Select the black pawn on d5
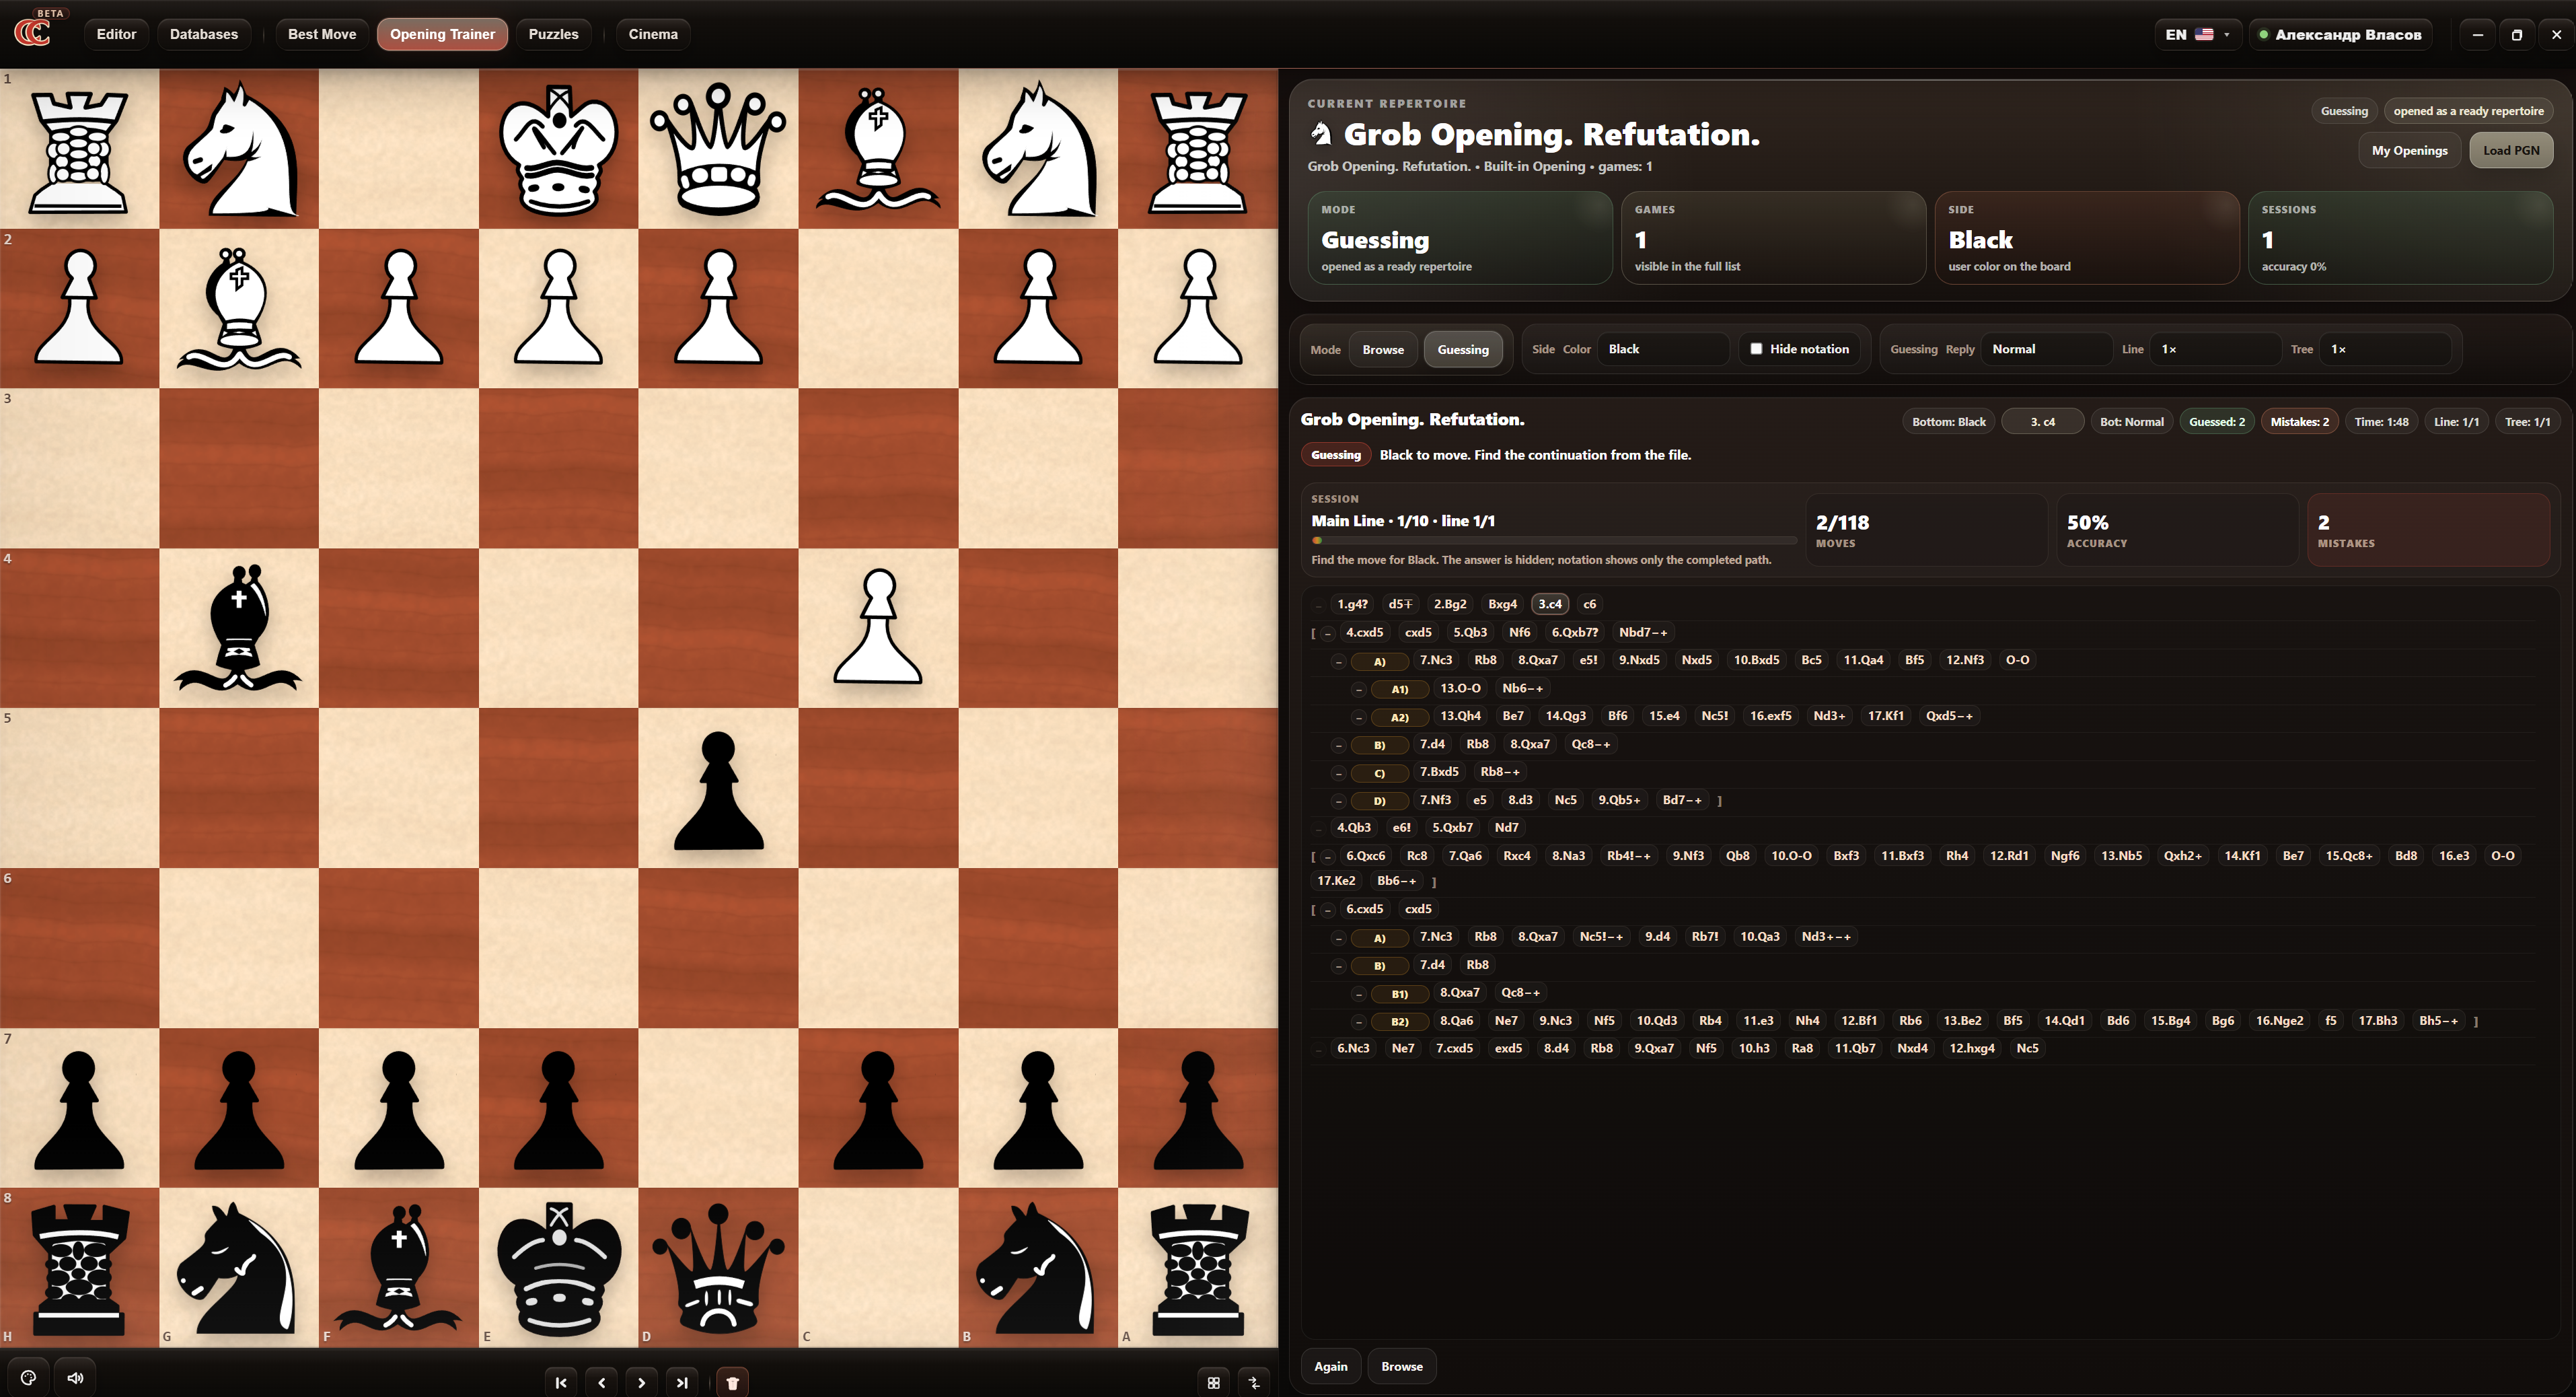 pyautogui.click(x=718, y=790)
